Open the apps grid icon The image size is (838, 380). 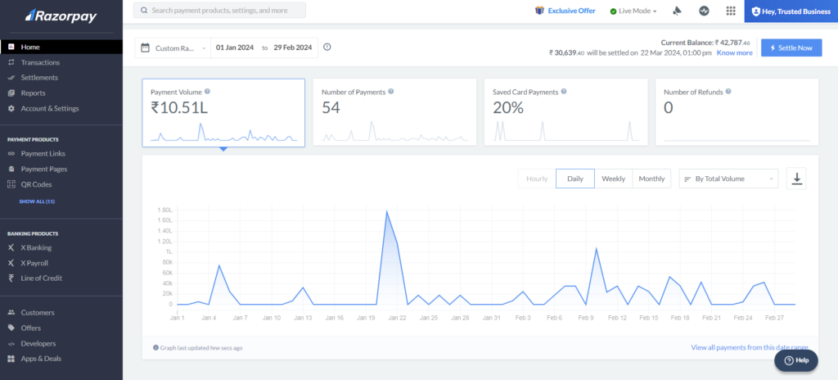point(731,11)
